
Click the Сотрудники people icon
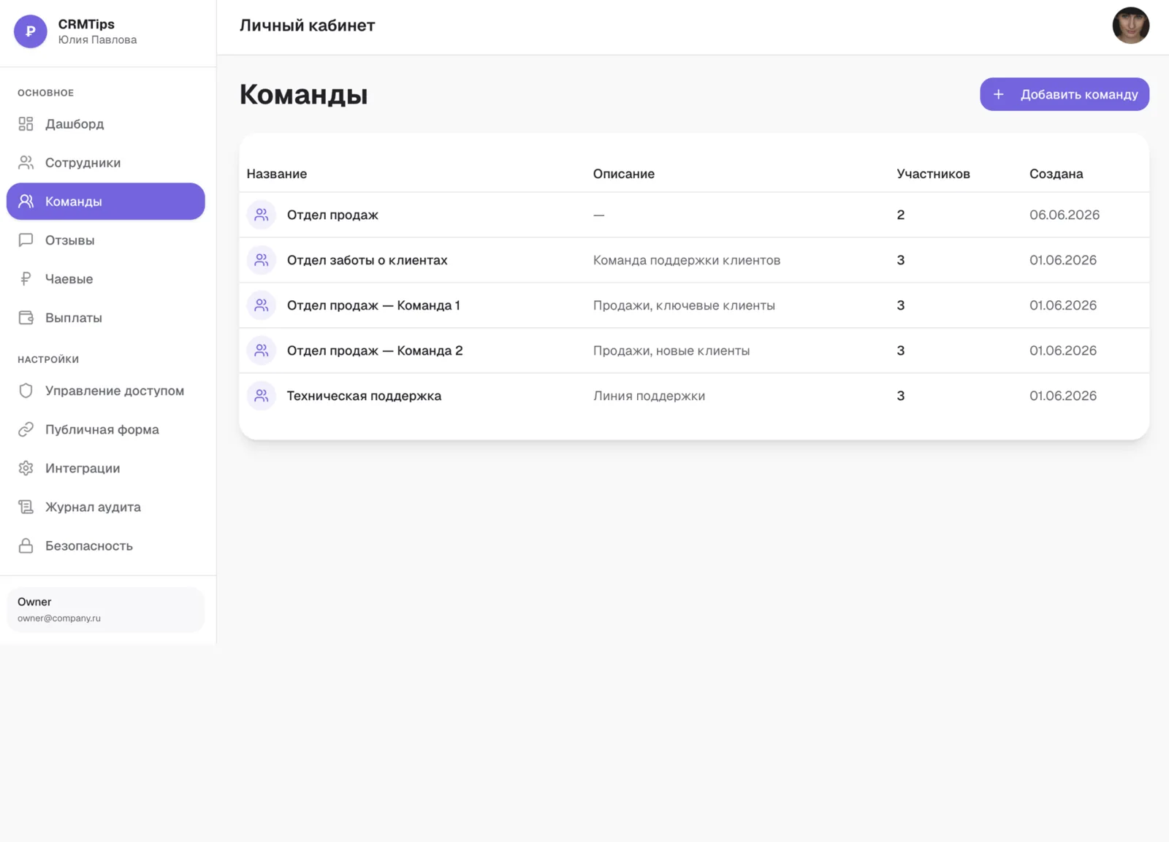tap(26, 163)
